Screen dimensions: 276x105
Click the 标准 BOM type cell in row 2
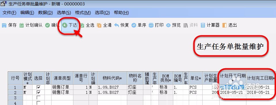pyautogui.click(x=166, y=92)
